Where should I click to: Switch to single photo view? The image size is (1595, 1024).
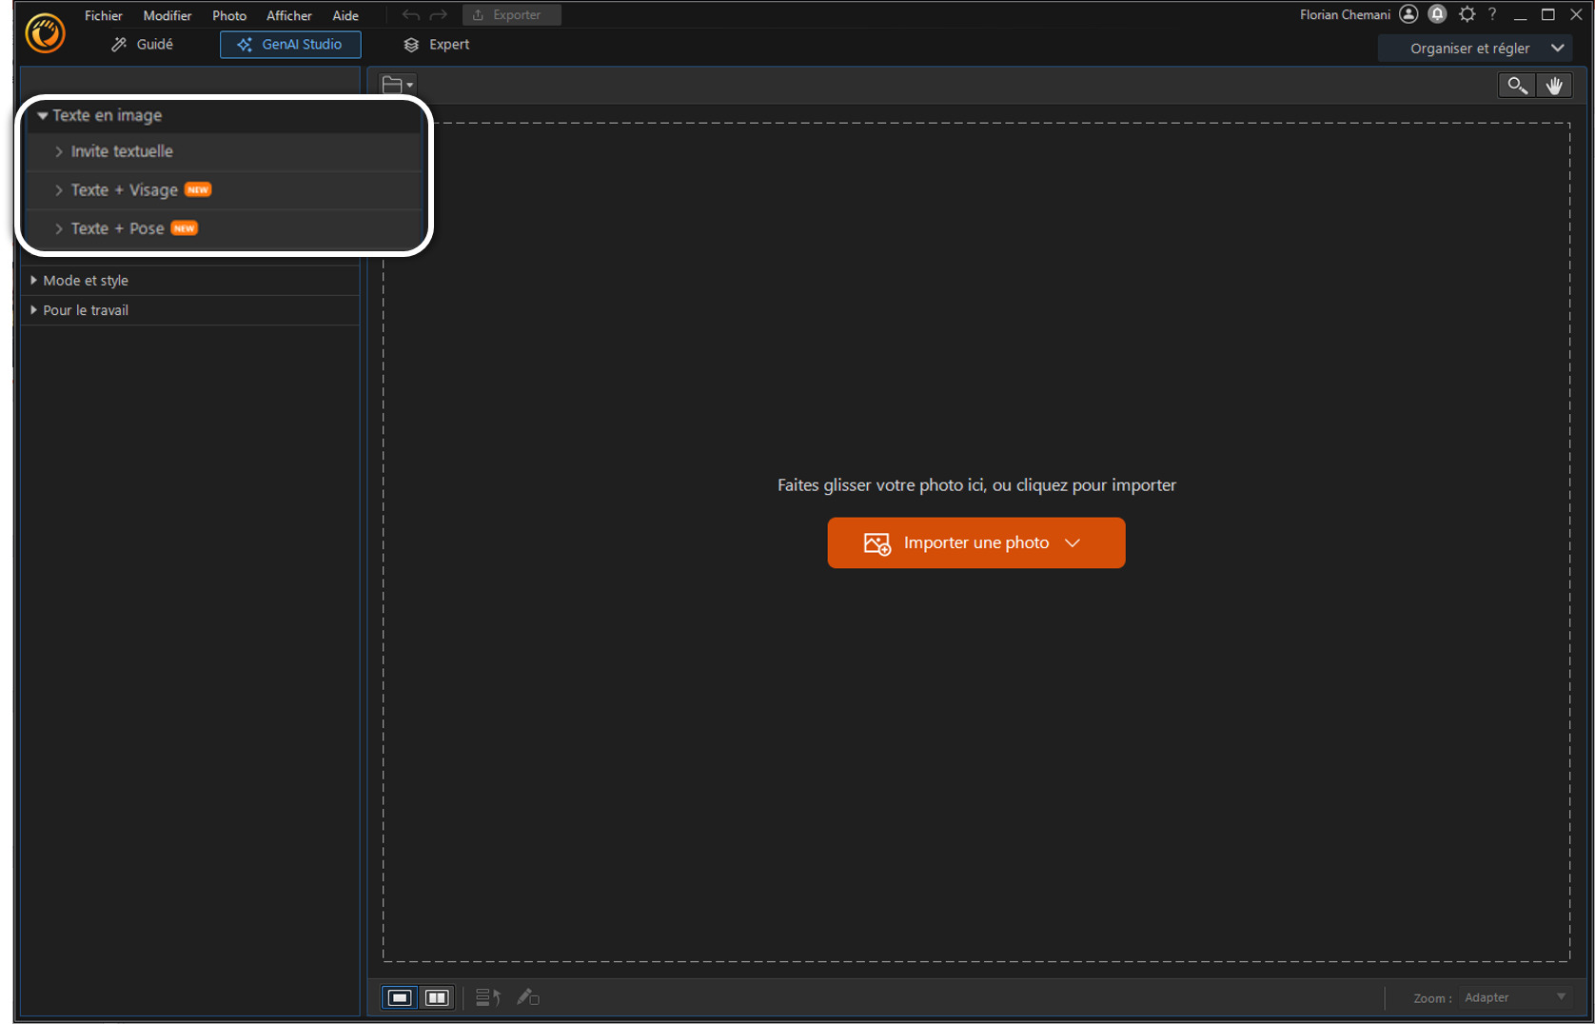[400, 997]
